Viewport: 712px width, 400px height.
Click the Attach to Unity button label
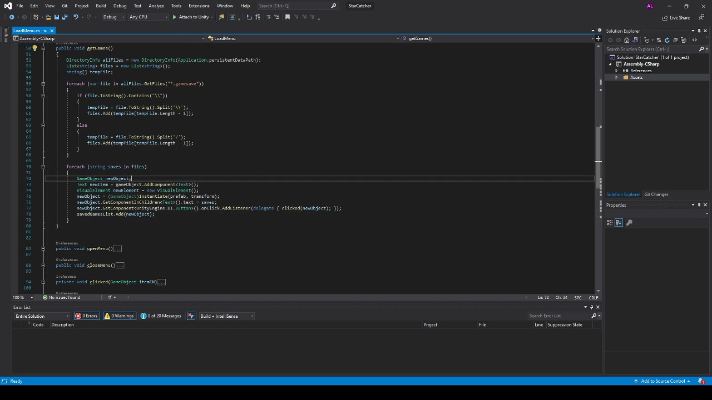click(x=194, y=17)
